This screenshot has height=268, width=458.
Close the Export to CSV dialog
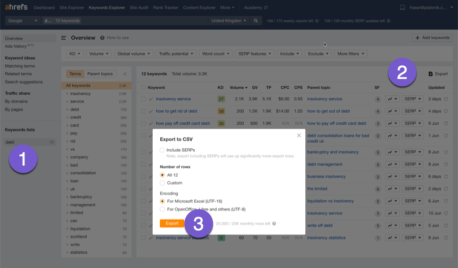299,136
